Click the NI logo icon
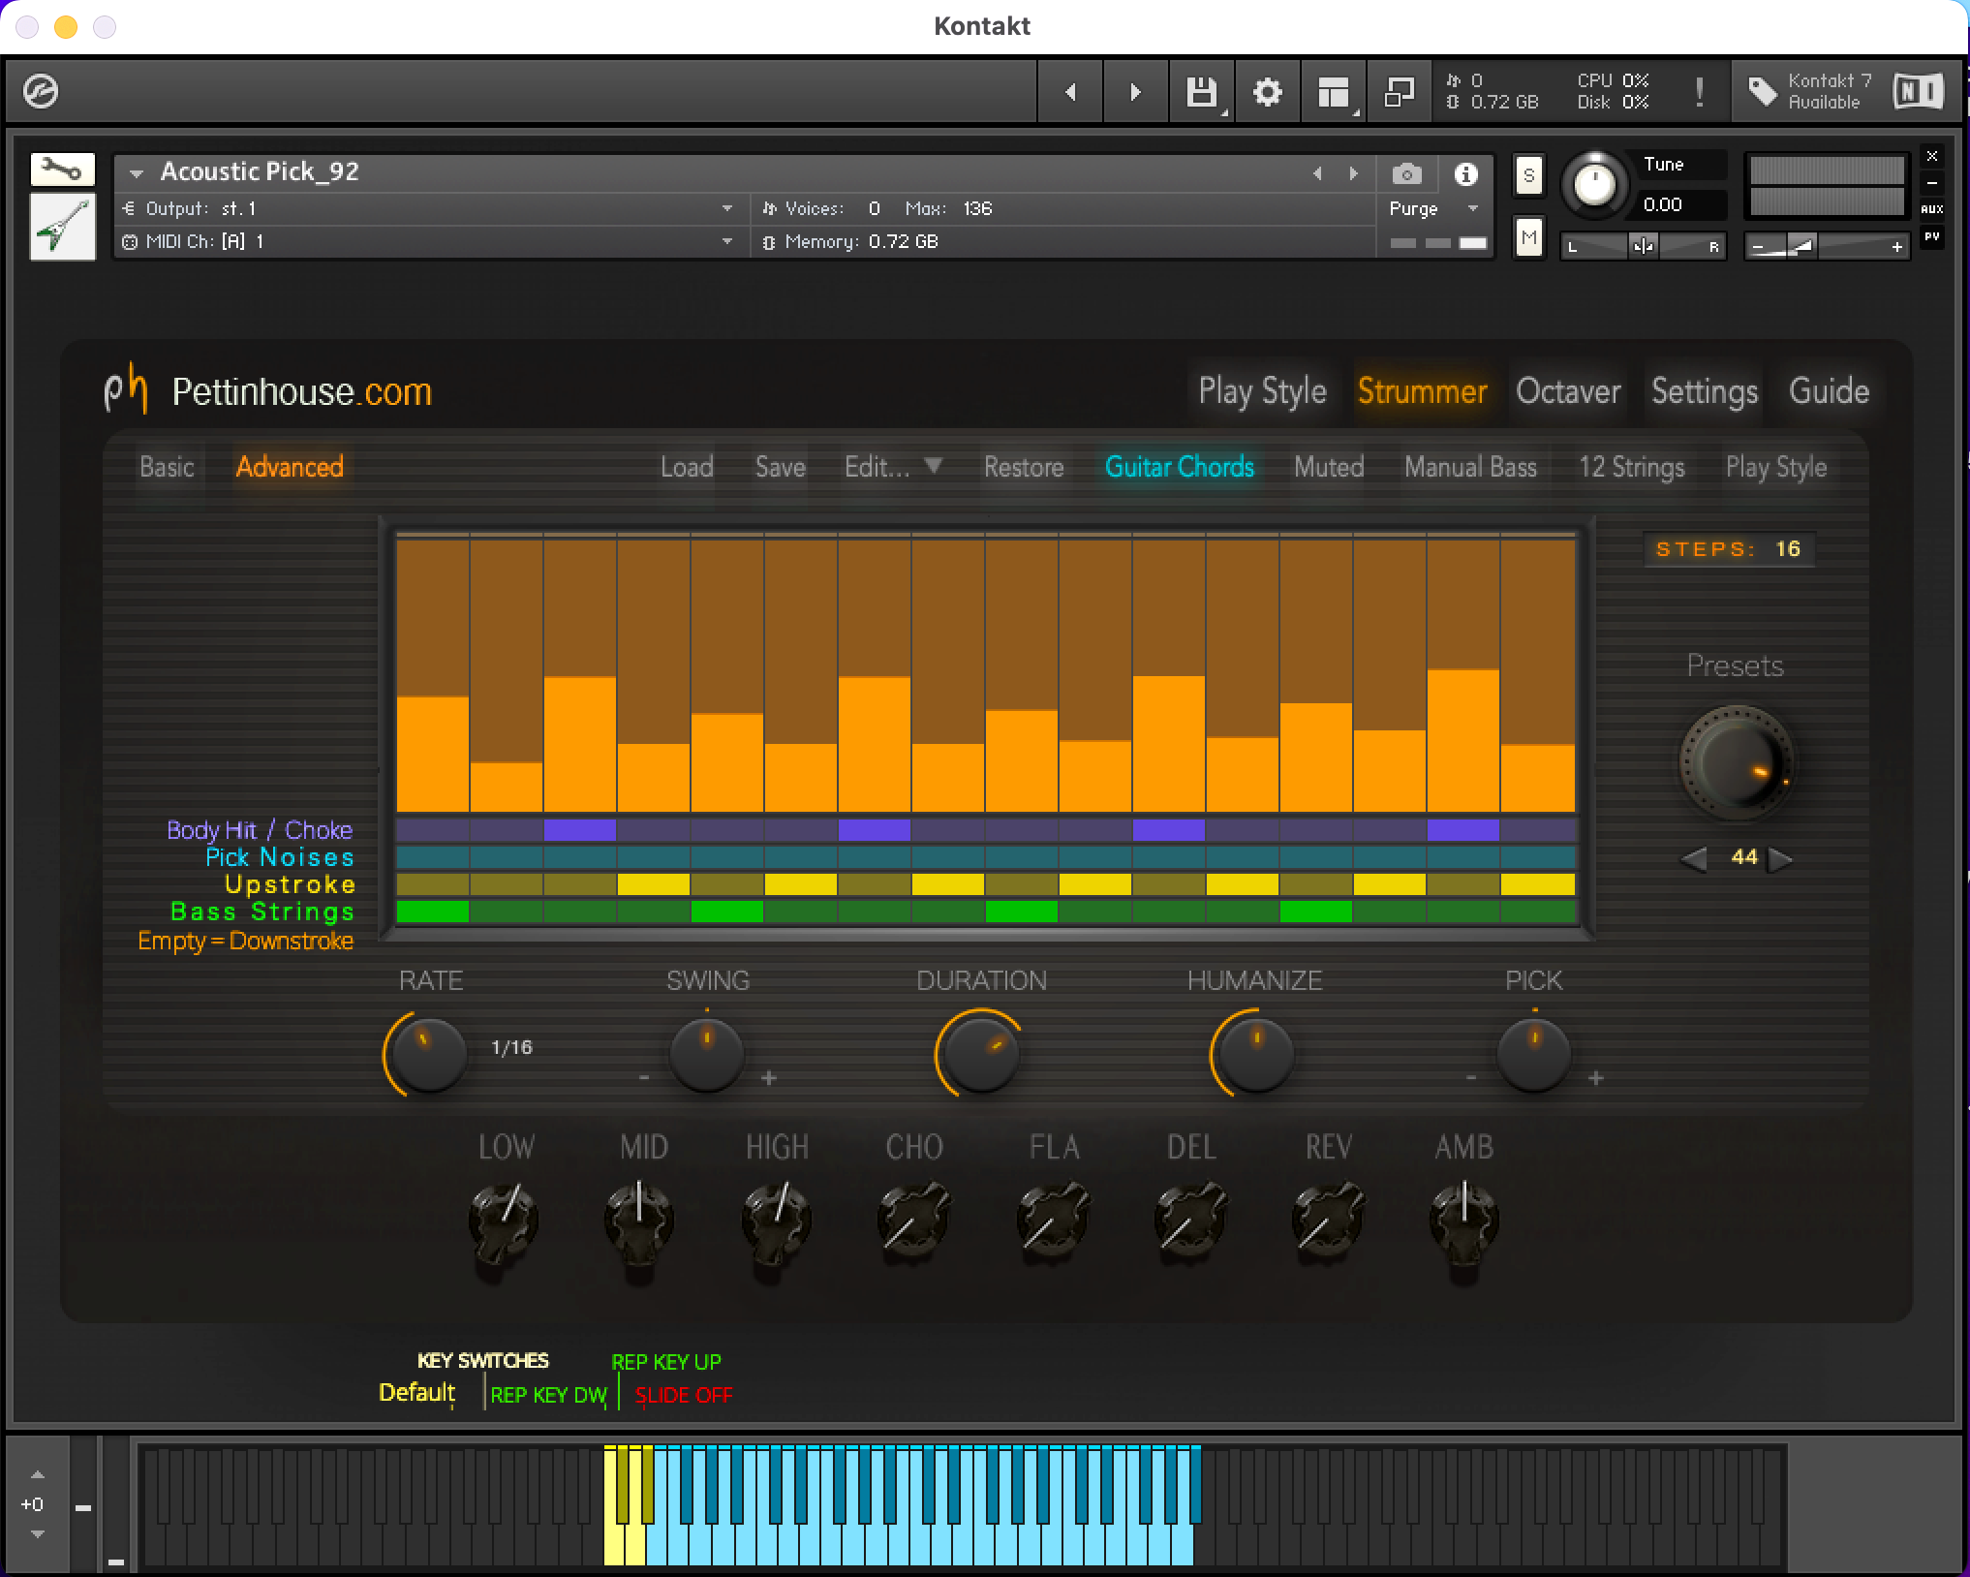Screen dimensions: 1970x1577 click(x=1918, y=92)
